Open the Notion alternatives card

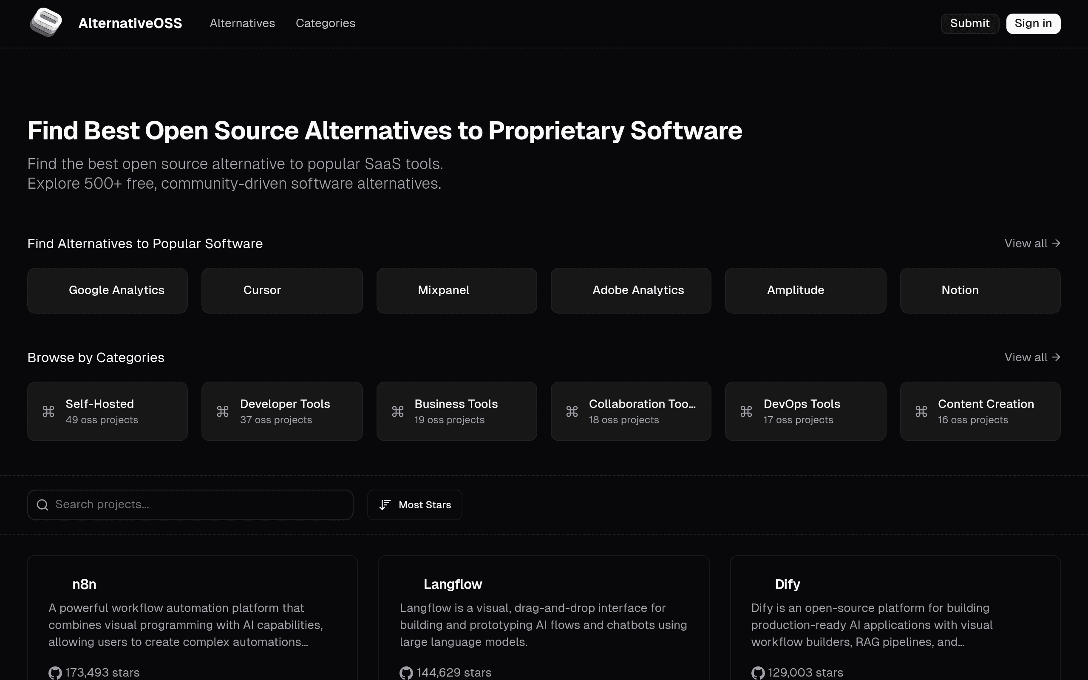(980, 291)
